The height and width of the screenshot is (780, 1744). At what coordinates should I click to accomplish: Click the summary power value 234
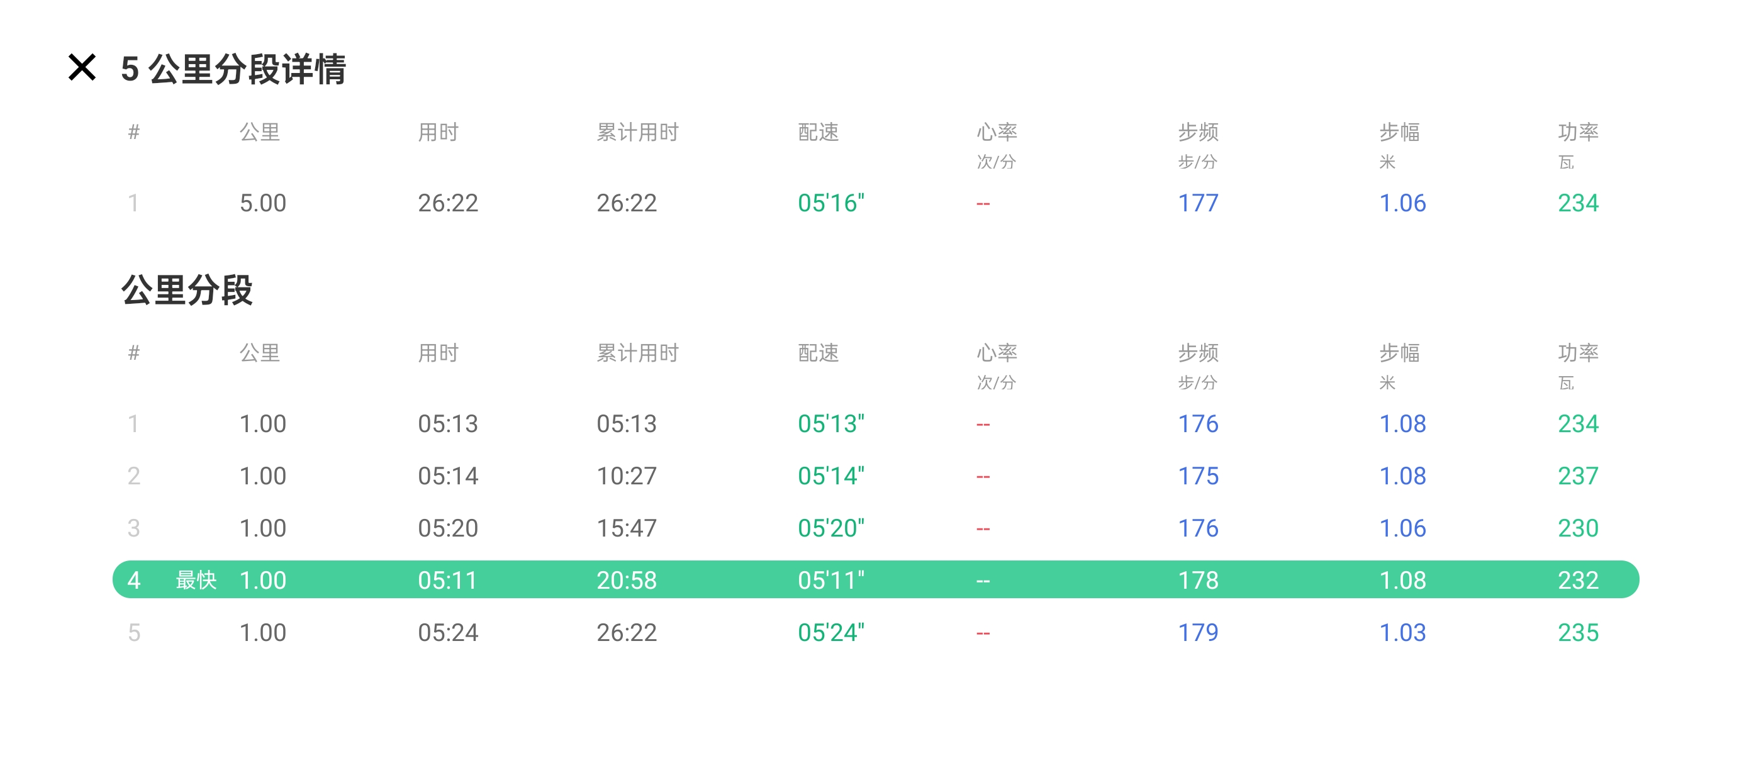pyautogui.click(x=1577, y=203)
